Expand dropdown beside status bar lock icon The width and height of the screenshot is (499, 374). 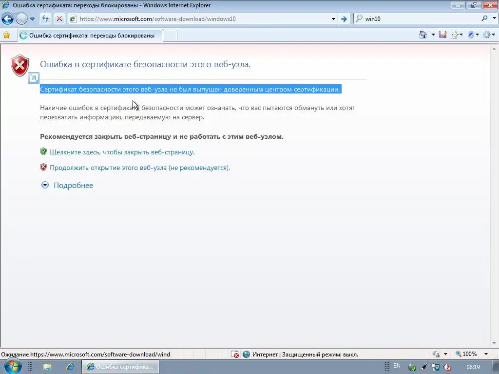445,354
